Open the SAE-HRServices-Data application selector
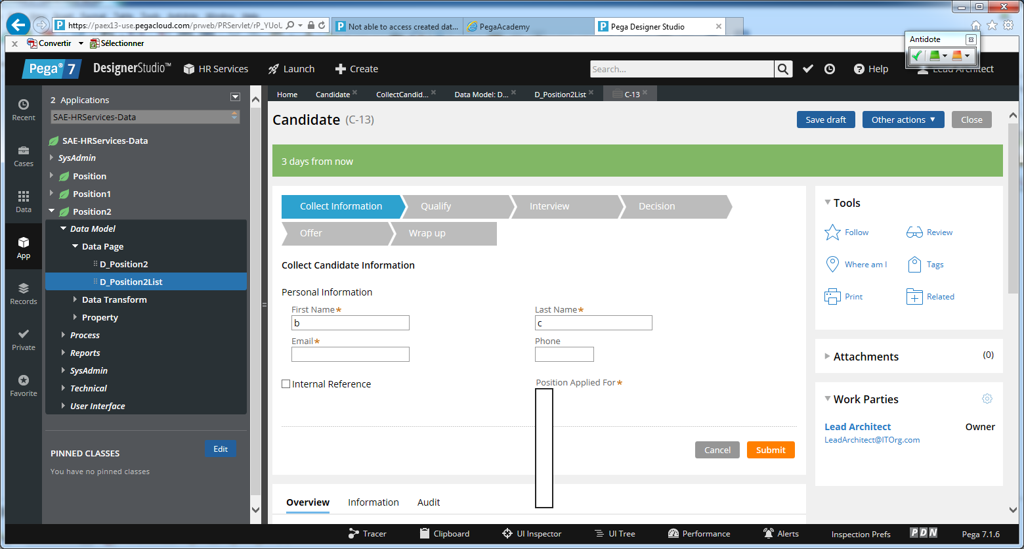 [x=145, y=117]
